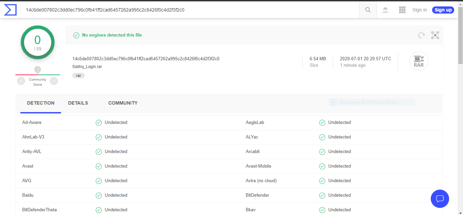Click the Sign up button
463x215 pixels.
tap(443, 10)
